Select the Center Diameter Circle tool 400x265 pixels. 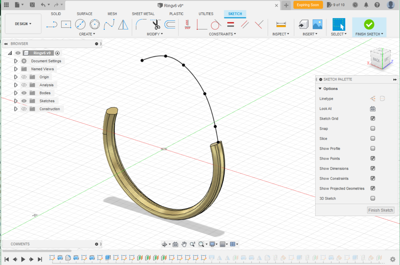pyautogui.click(x=80, y=24)
